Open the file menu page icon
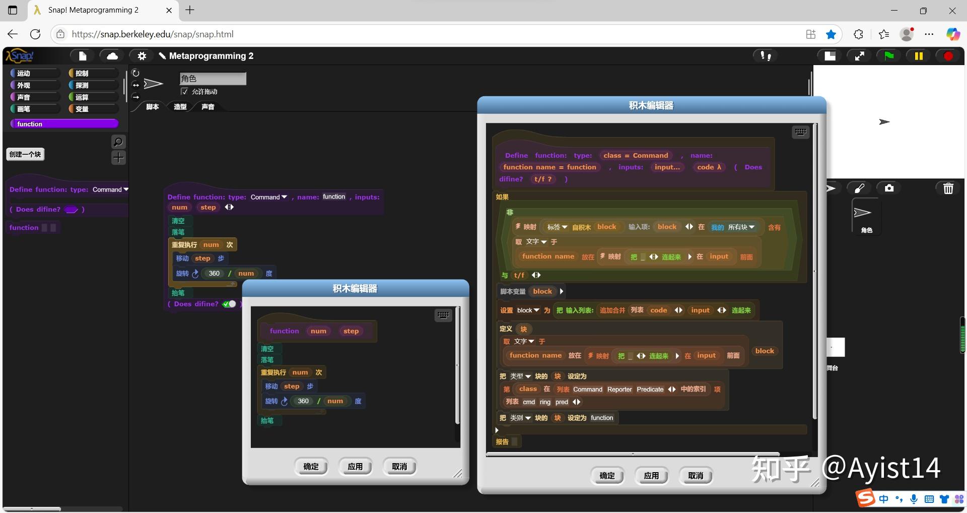967x513 pixels. point(82,55)
